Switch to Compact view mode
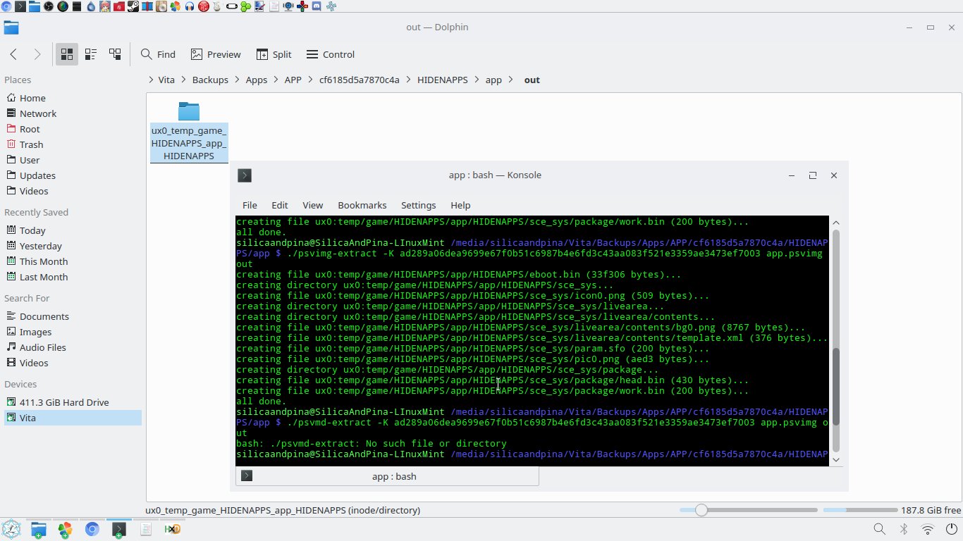The image size is (963, 541). [x=91, y=54]
